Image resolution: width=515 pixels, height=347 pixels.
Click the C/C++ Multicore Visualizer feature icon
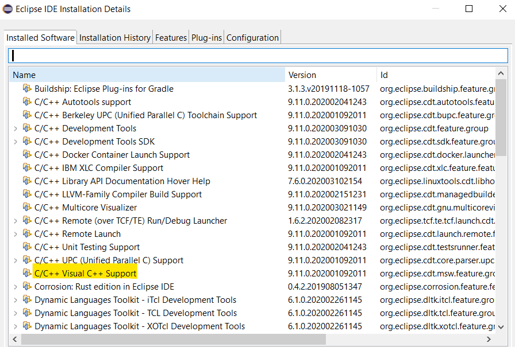click(27, 207)
